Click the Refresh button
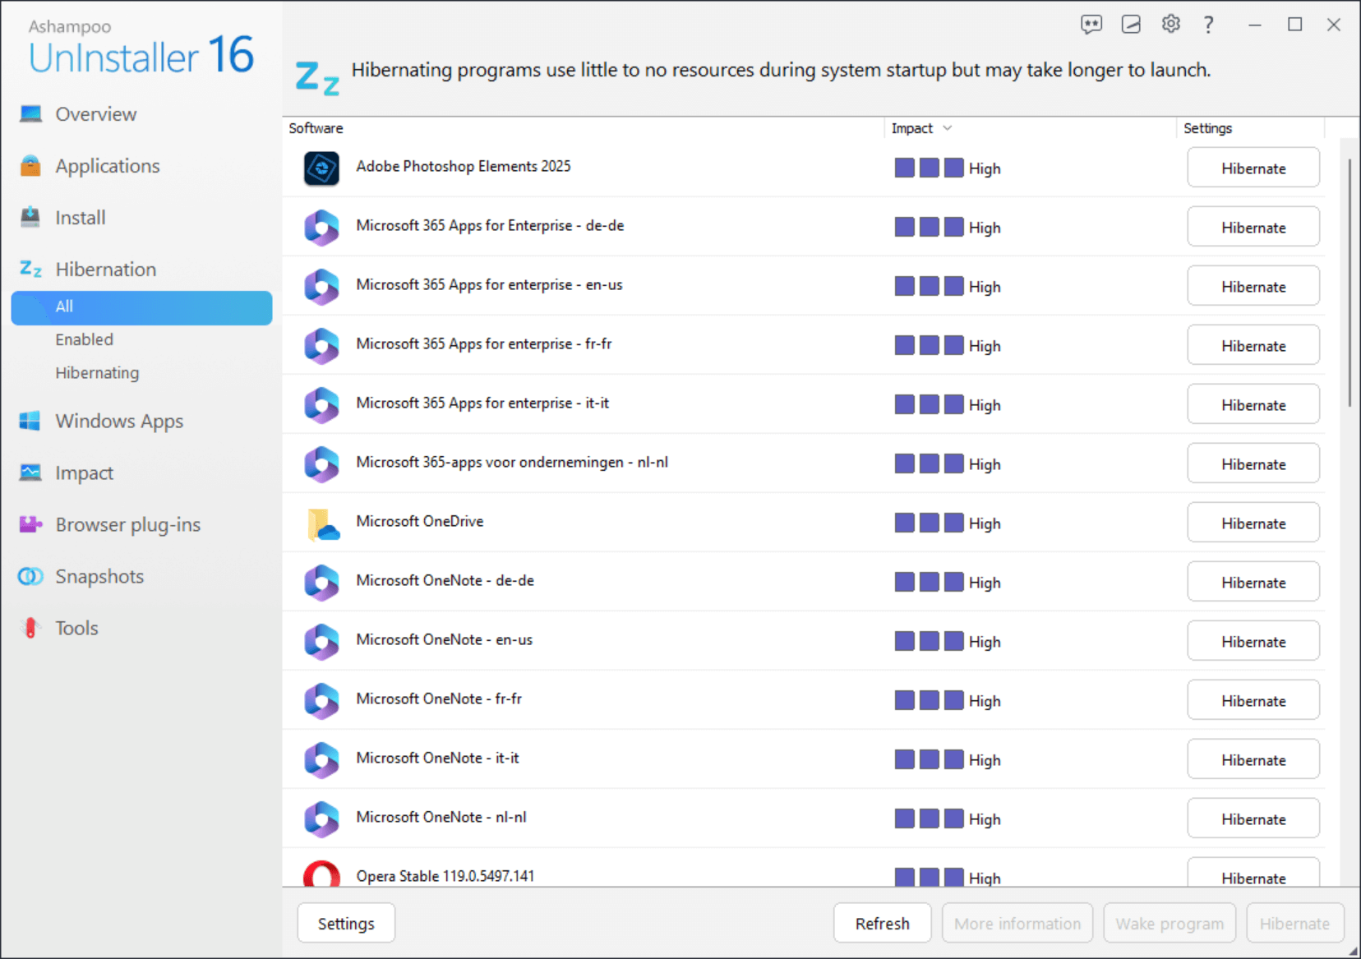The image size is (1361, 959). 882,923
